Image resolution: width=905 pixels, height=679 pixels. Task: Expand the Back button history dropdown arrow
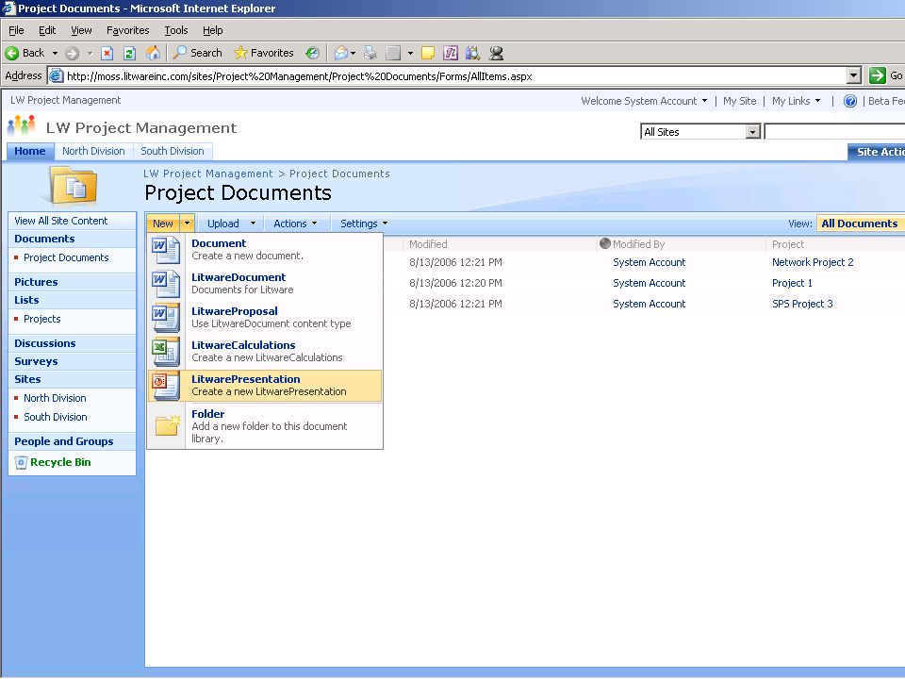click(x=55, y=54)
